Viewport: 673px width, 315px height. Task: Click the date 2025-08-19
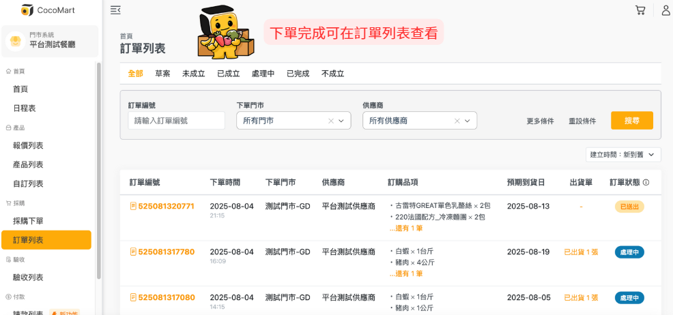click(528, 252)
